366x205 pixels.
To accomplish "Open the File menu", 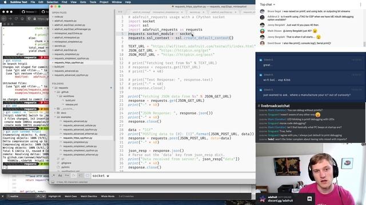I will point(33,2).
